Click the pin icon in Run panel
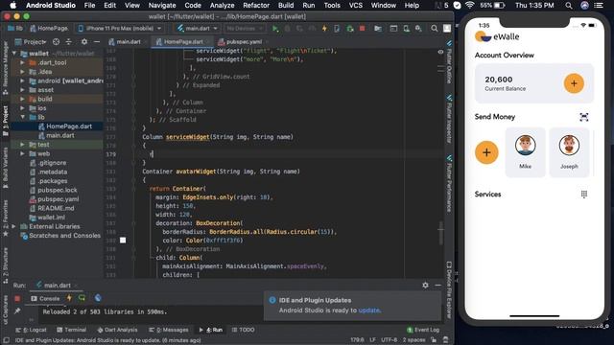The height and width of the screenshot is (345, 614). tap(17, 311)
